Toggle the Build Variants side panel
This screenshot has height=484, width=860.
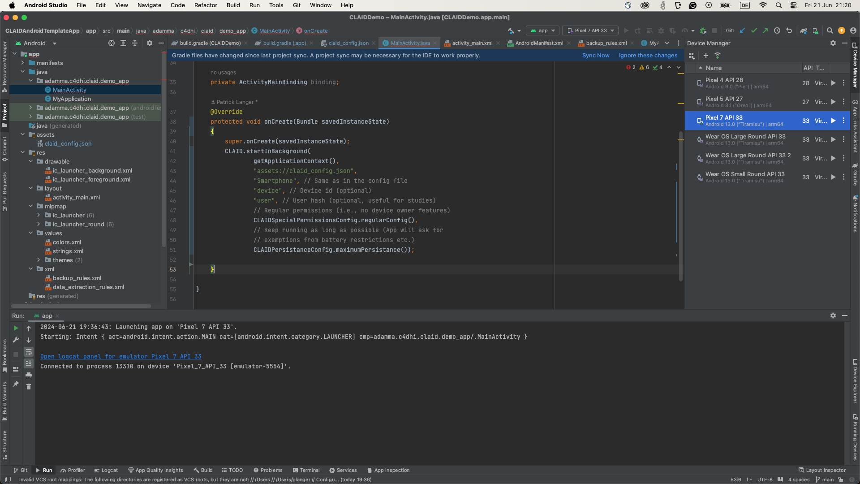coord(4,402)
